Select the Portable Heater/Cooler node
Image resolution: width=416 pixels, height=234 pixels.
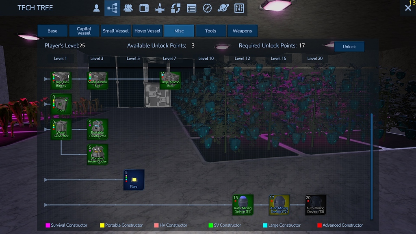pyautogui.click(x=97, y=155)
